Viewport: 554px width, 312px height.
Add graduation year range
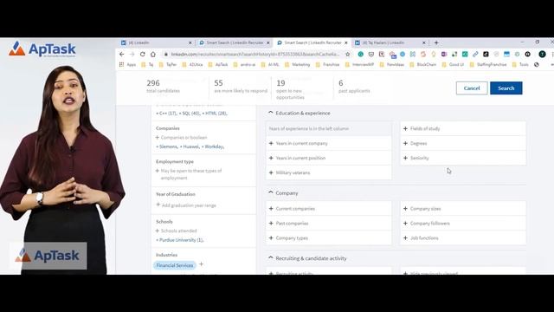186,205
